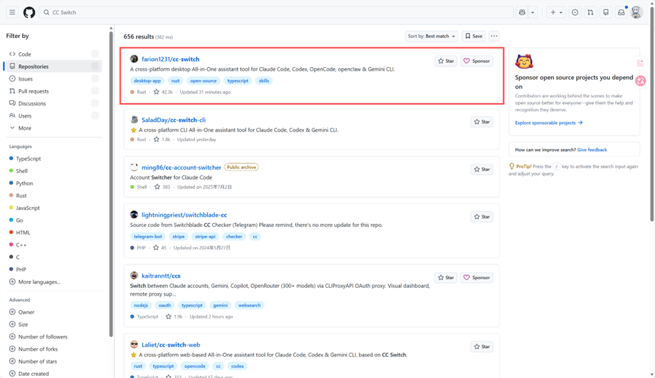655x378 pixels.
Task: Filter results by Code
Action: click(54, 54)
